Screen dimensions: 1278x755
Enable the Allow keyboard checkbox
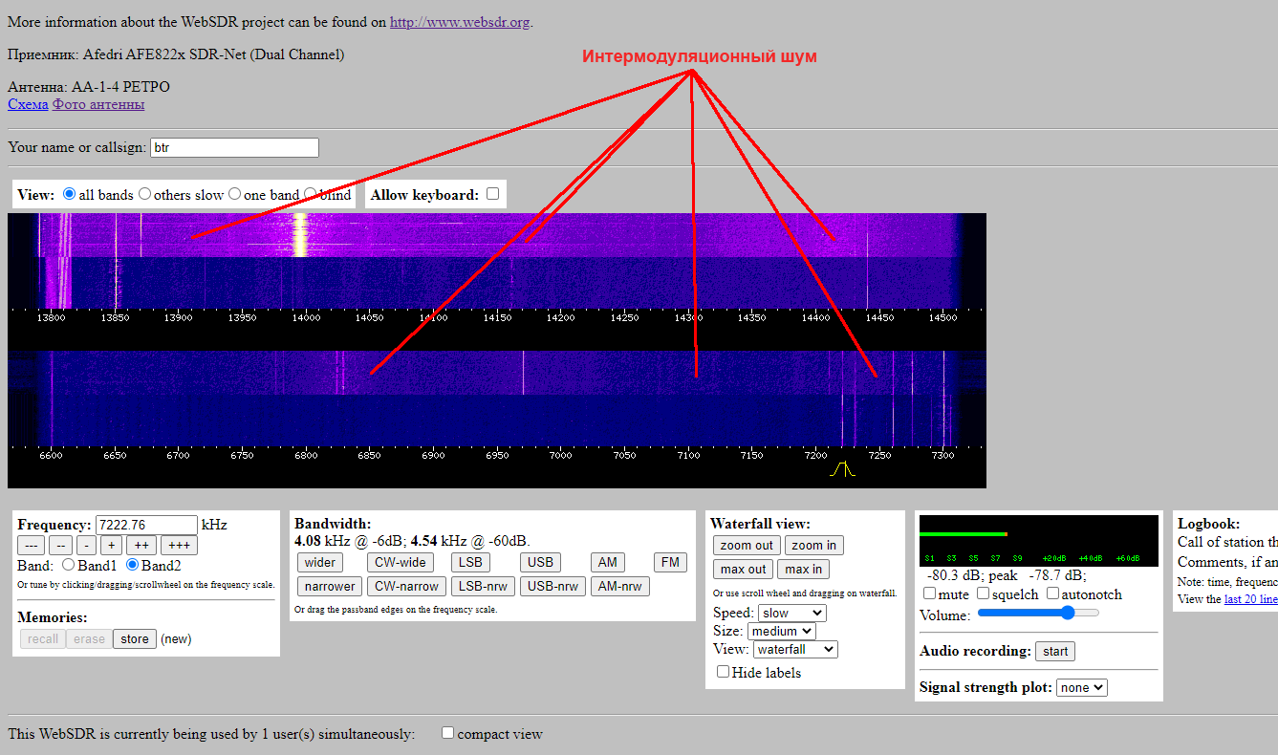click(x=492, y=194)
